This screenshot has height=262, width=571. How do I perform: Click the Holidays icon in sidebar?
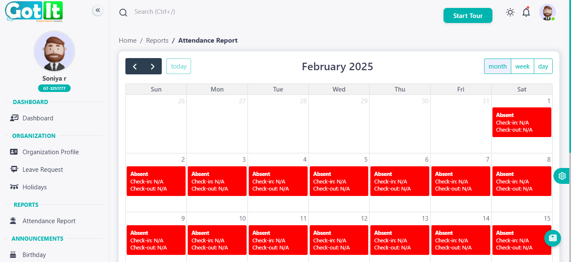14,187
